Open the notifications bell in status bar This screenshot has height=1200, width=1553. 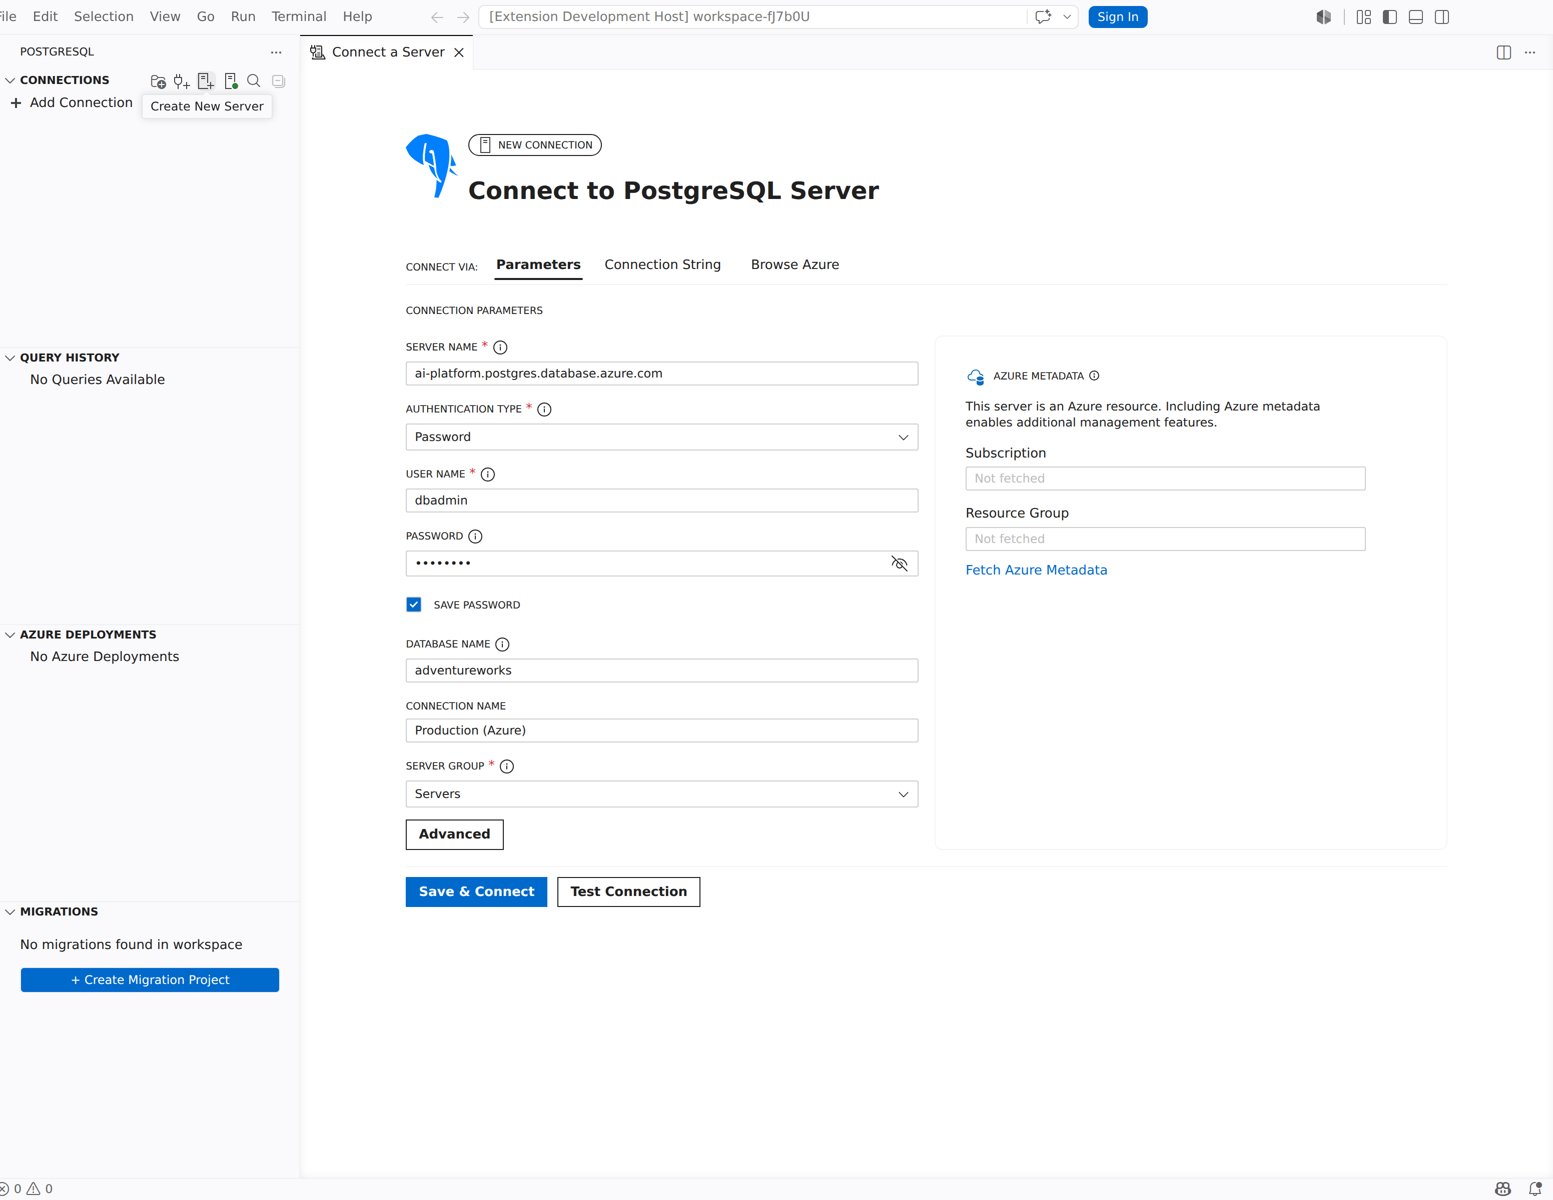coord(1534,1188)
